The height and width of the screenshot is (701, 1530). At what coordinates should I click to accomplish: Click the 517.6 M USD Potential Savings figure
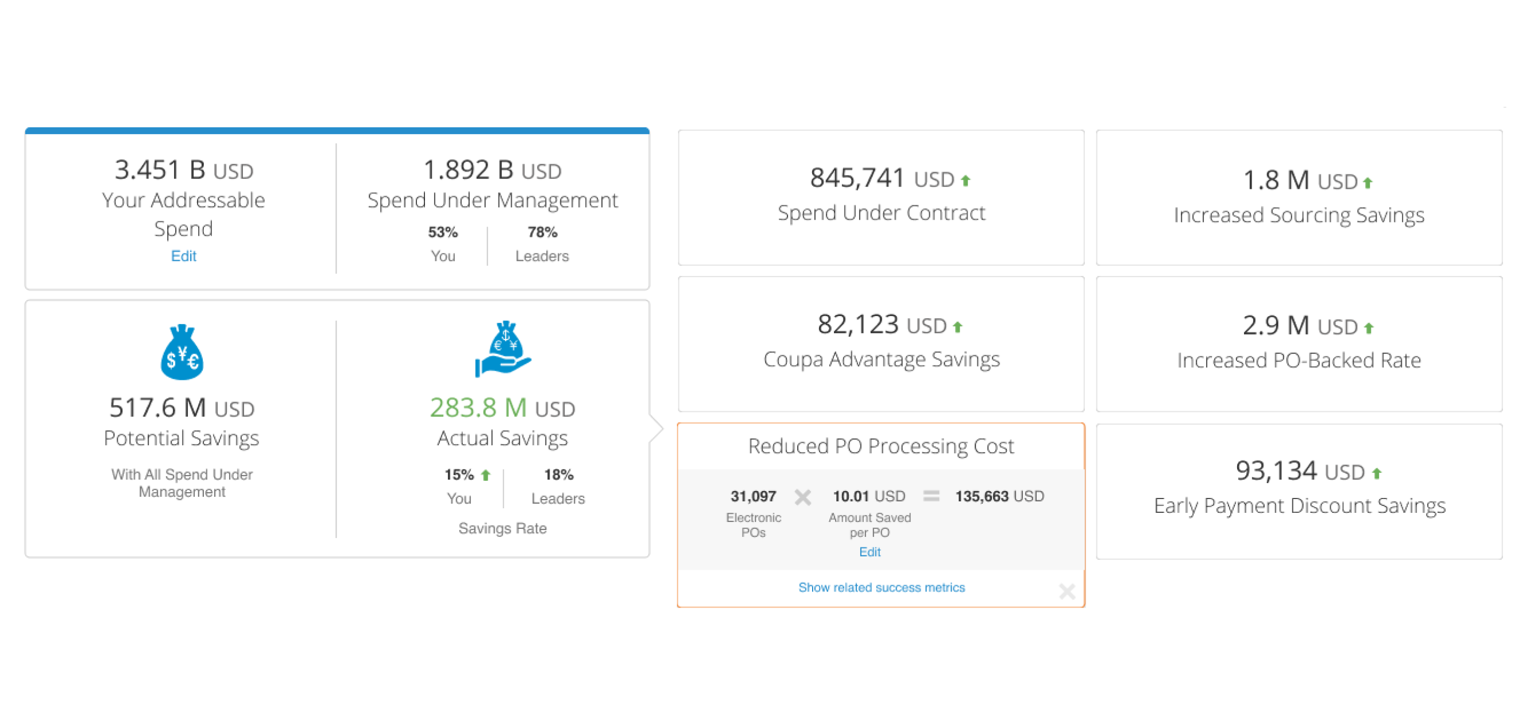pyautogui.click(x=181, y=408)
